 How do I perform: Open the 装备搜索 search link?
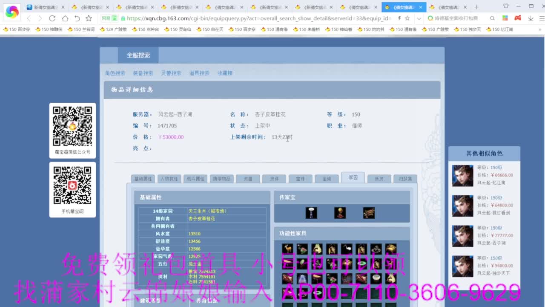click(143, 73)
